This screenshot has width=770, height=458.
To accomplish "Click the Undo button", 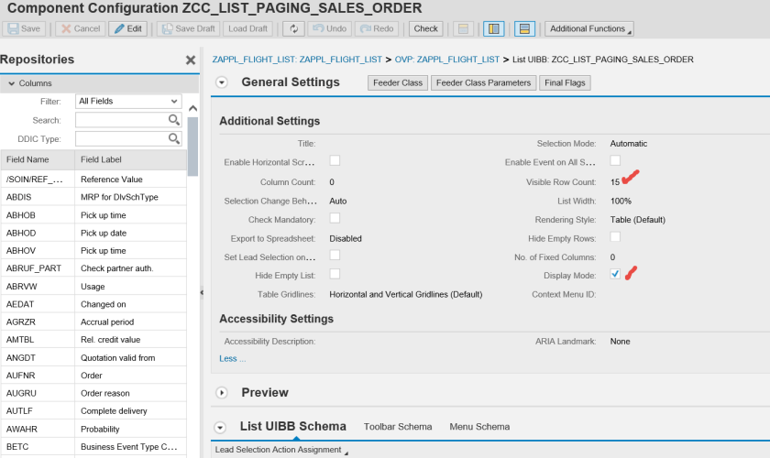I will tap(329, 29).
